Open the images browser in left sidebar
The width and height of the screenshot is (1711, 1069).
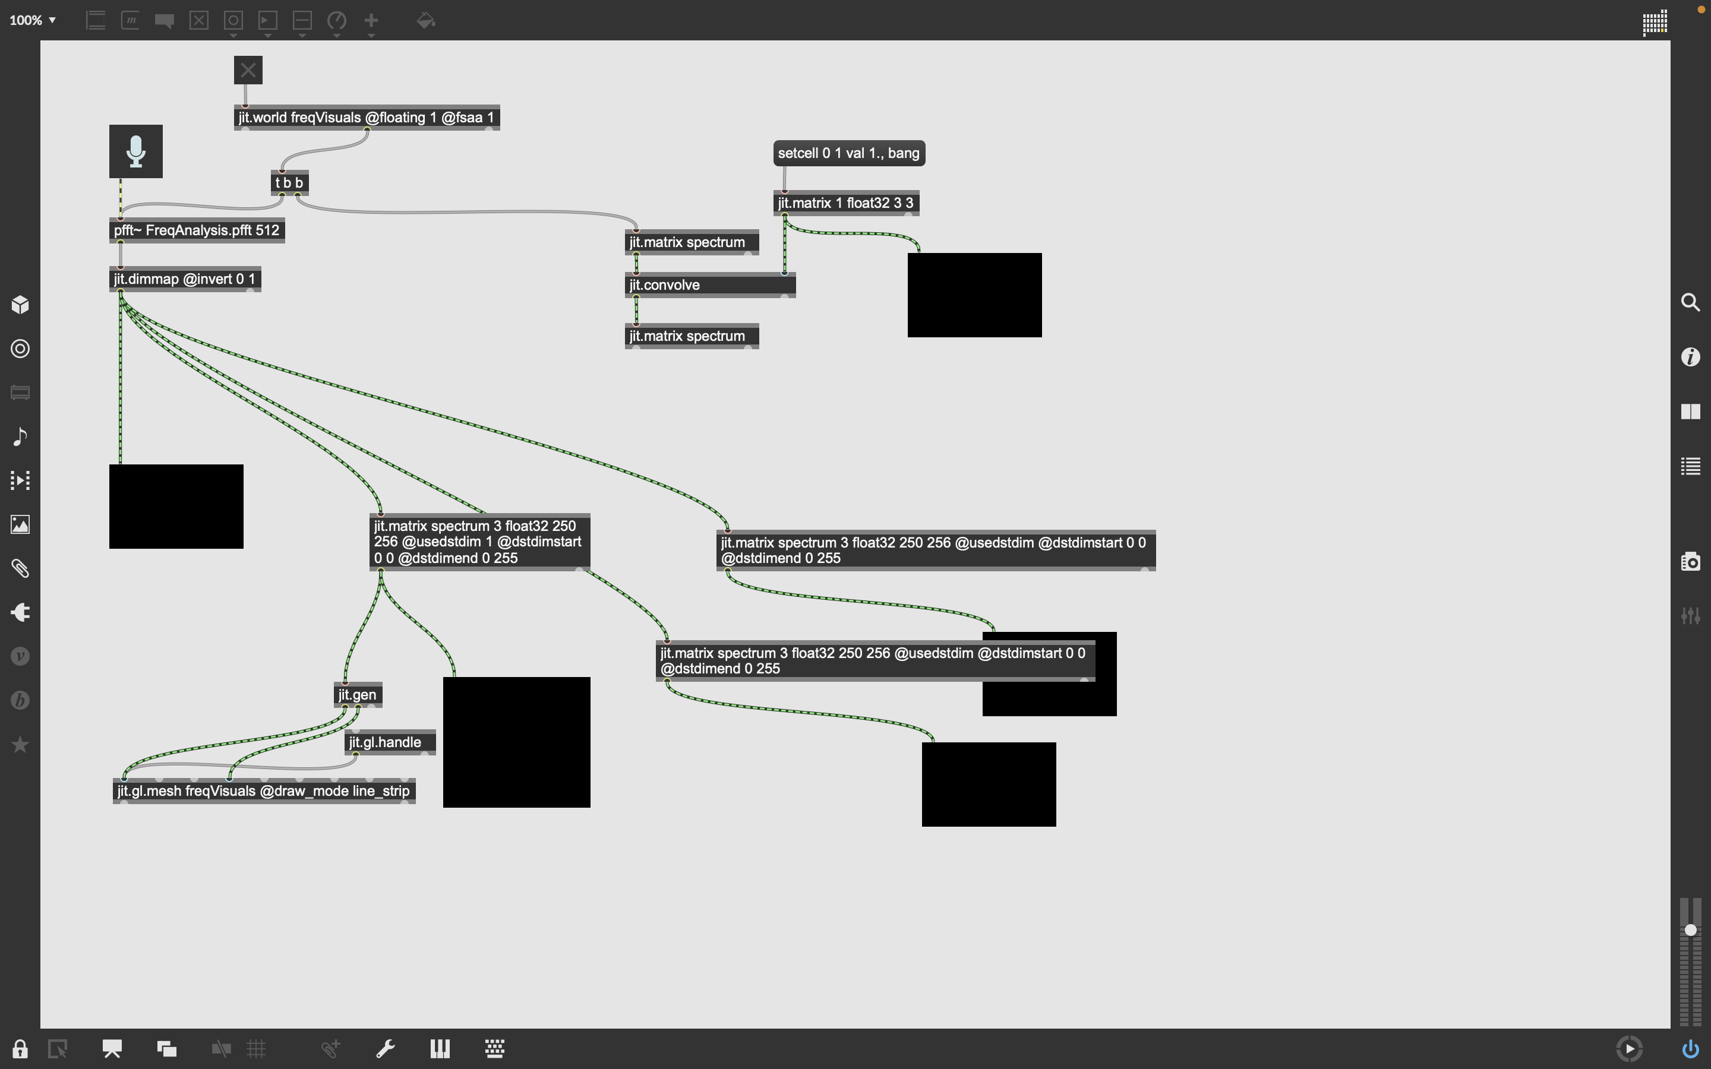(20, 524)
